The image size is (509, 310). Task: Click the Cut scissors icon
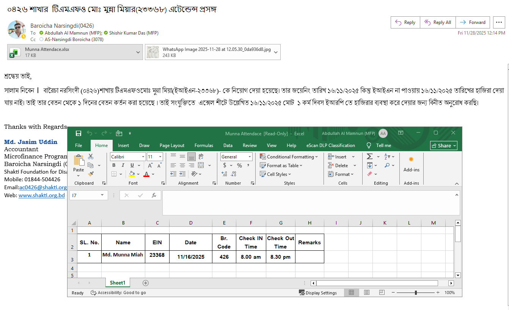(x=91, y=157)
